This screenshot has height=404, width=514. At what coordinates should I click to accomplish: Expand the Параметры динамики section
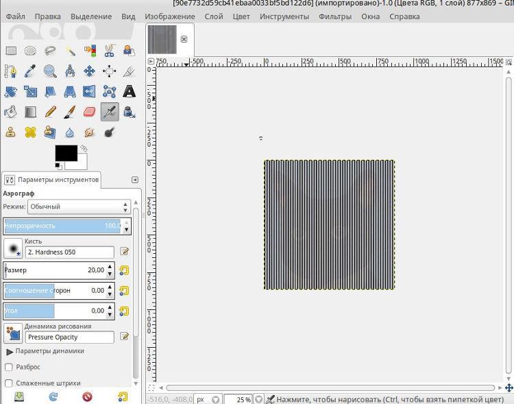click(x=10, y=351)
